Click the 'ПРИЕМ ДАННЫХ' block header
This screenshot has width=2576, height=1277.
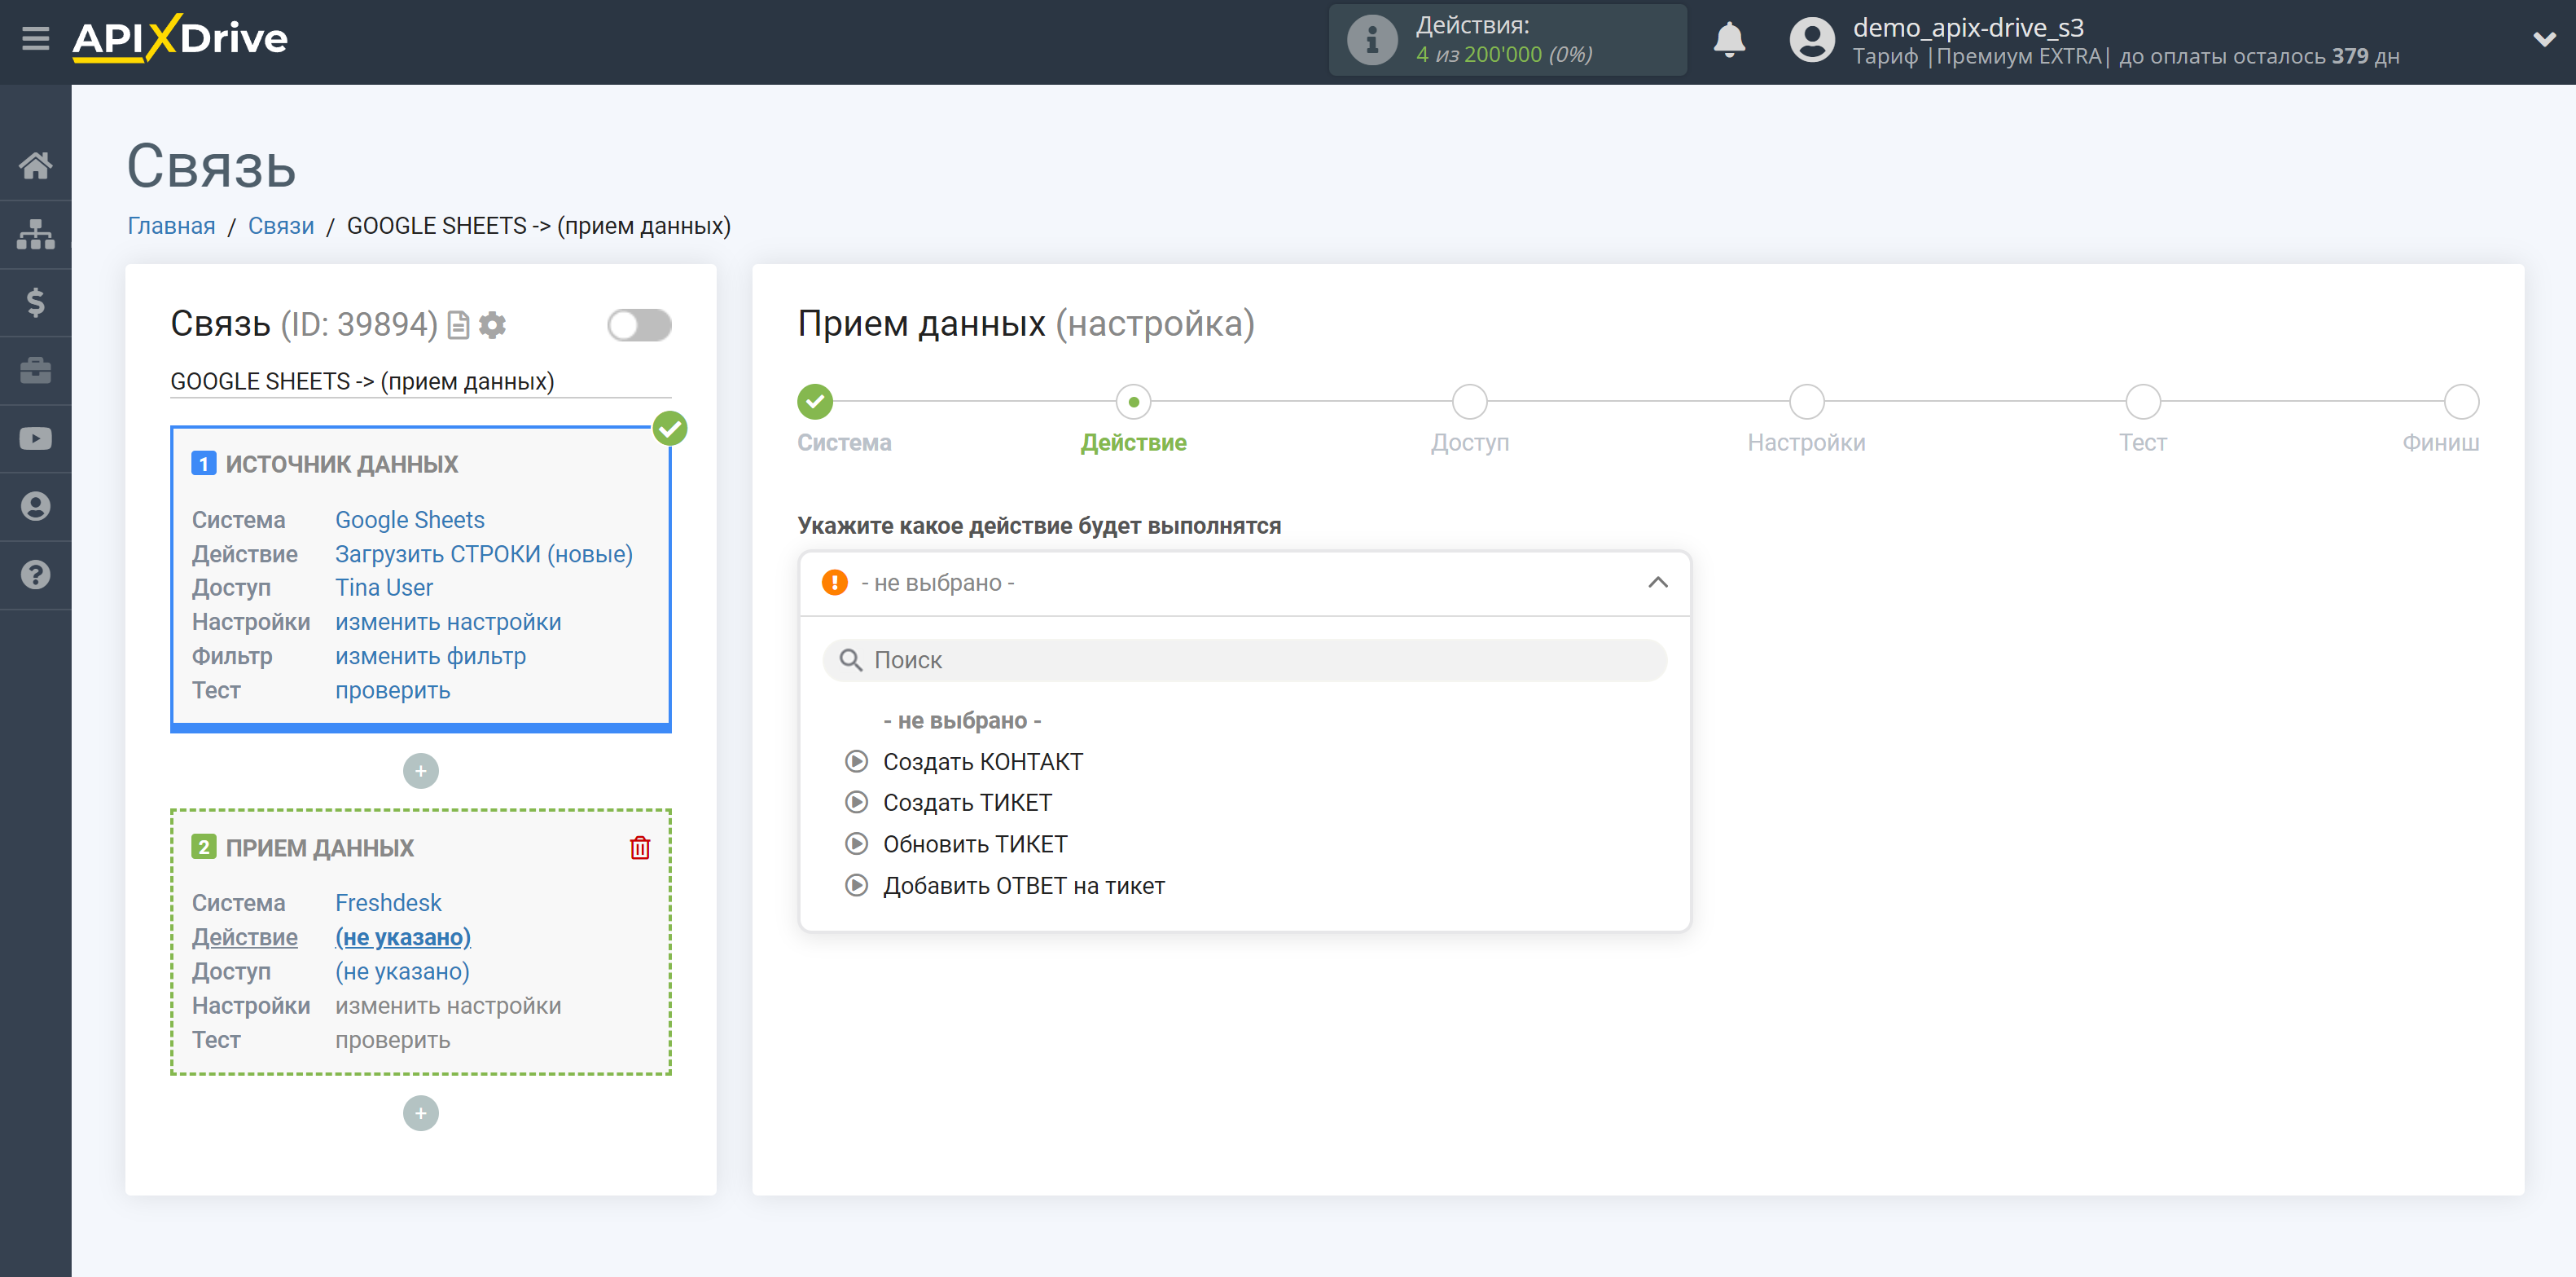pyautogui.click(x=319, y=848)
